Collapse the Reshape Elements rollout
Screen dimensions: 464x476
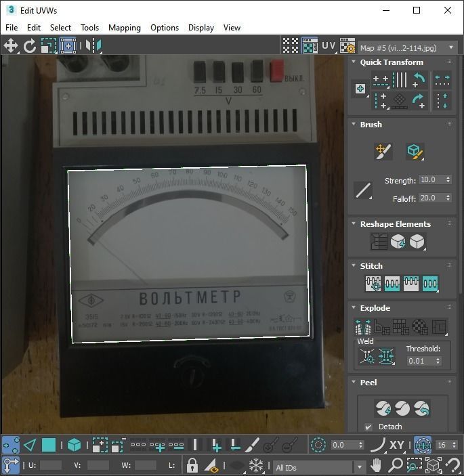click(354, 223)
